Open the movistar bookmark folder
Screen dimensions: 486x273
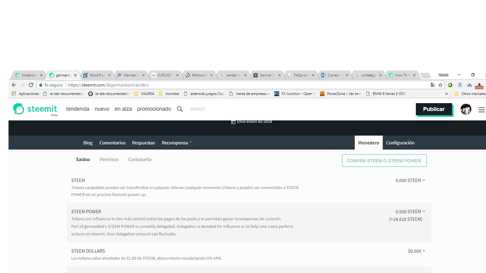[x=169, y=94]
